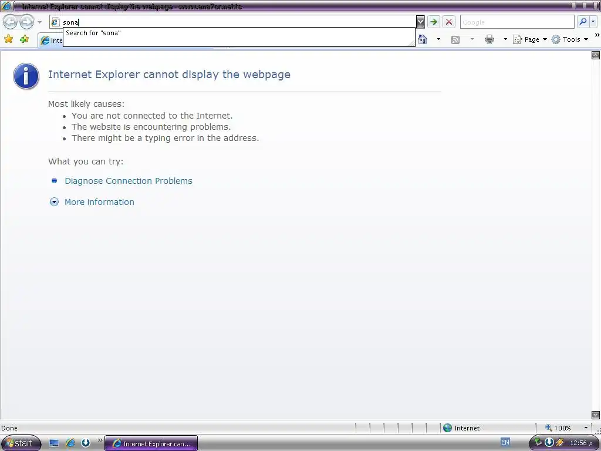This screenshot has width=601, height=451.
Task: Open the Windows start menu
Action: click(x=21, y=443)
